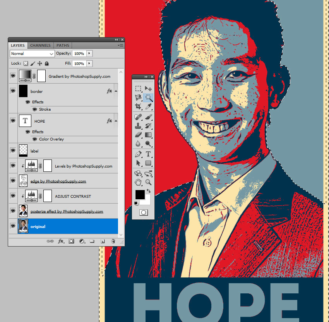Select the Pen tool
Image resolution: width=329 pixels, height=322 pixels.
(x=138, y=154)
